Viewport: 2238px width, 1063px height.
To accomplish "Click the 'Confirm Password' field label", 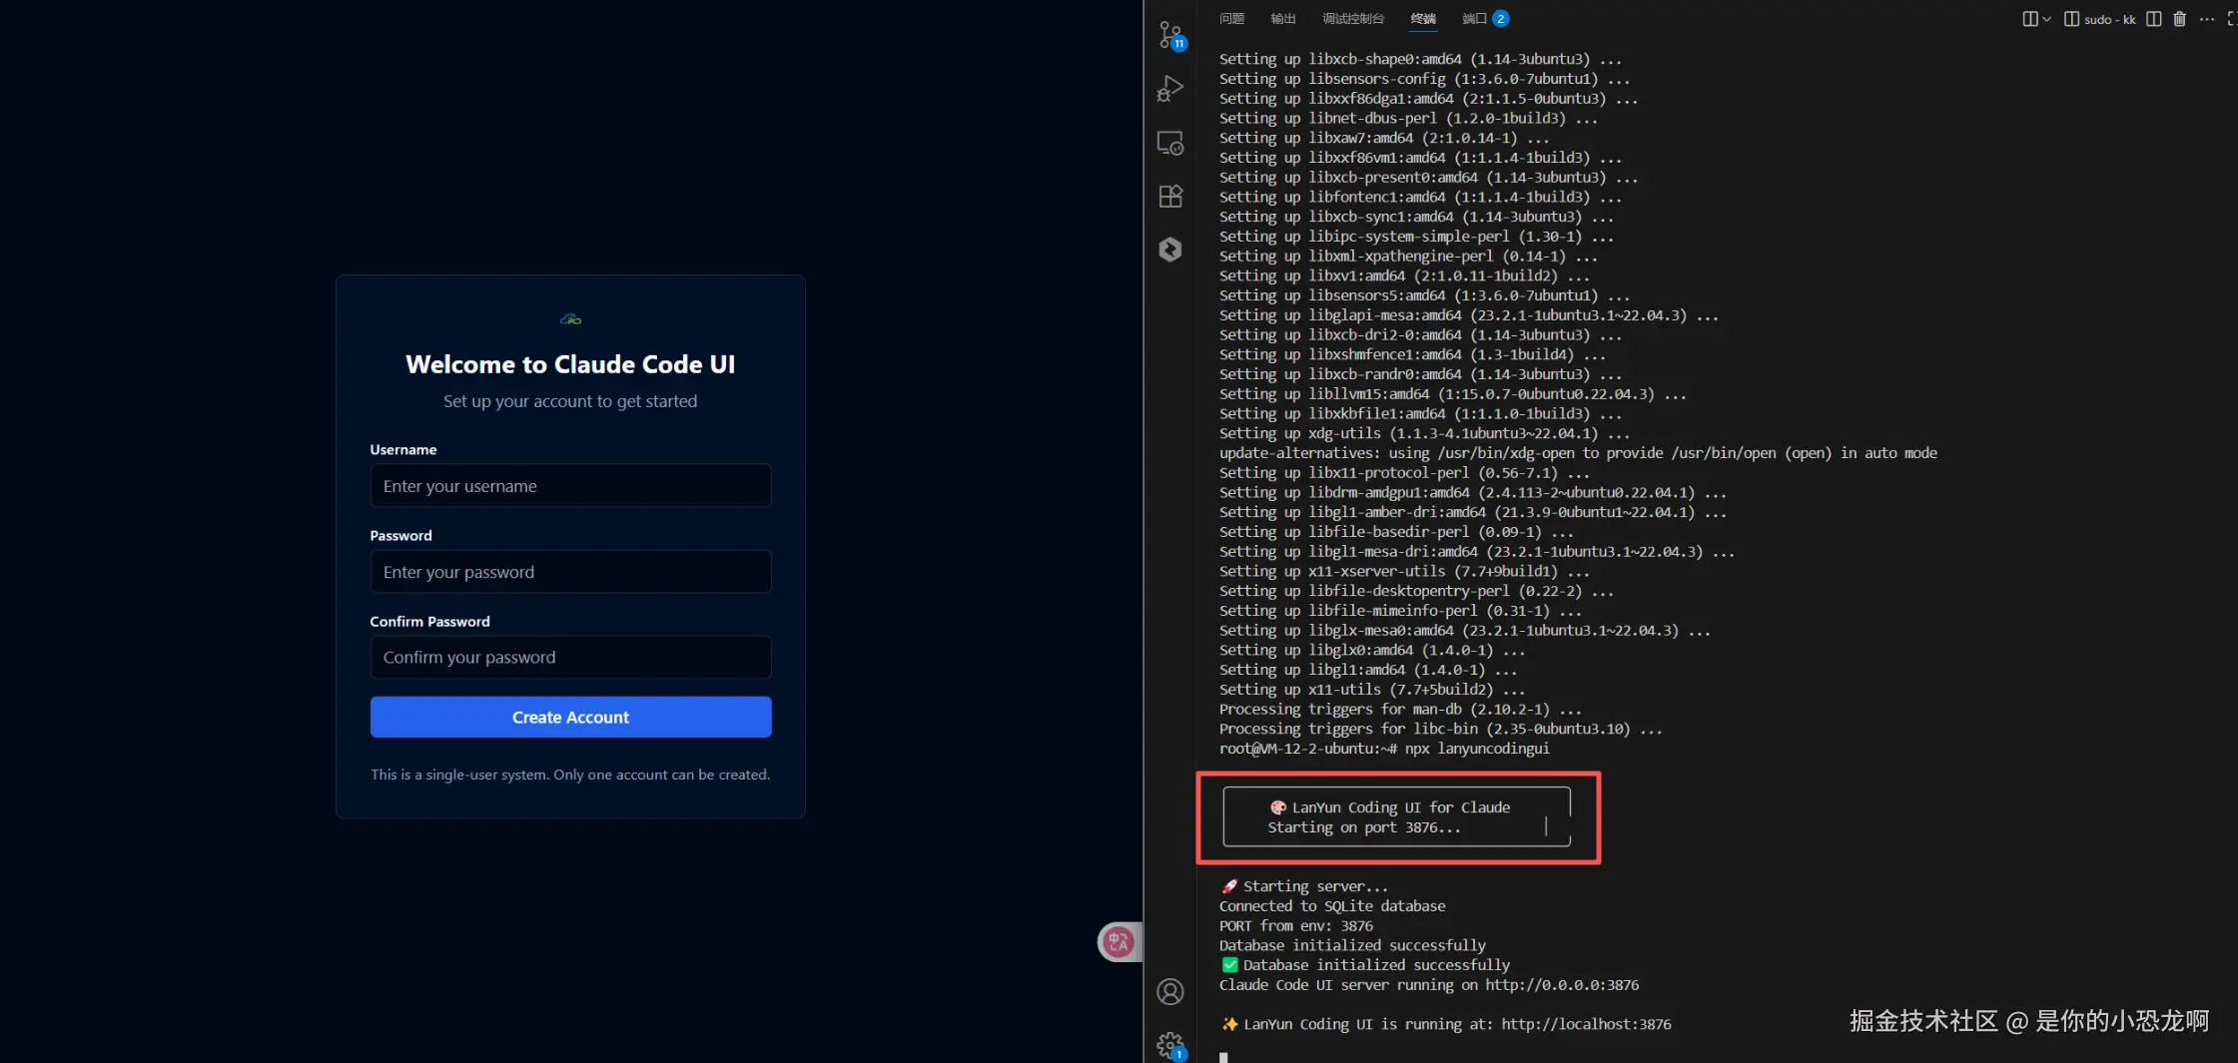I will [429, 622].
